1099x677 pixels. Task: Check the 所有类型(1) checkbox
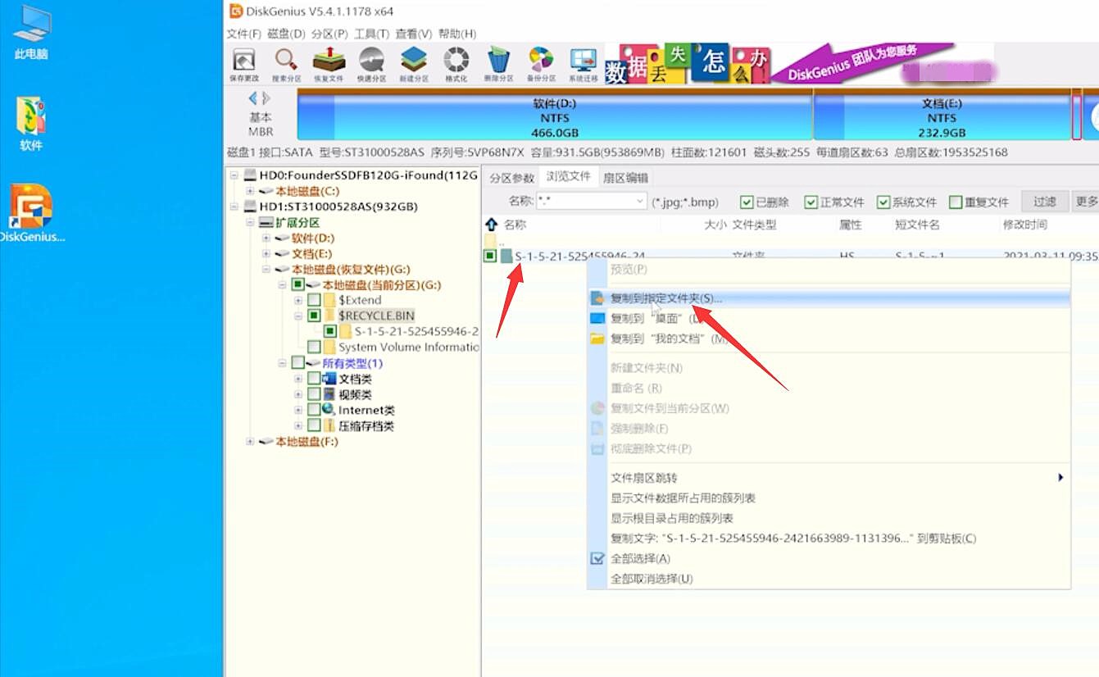(297, 363)
